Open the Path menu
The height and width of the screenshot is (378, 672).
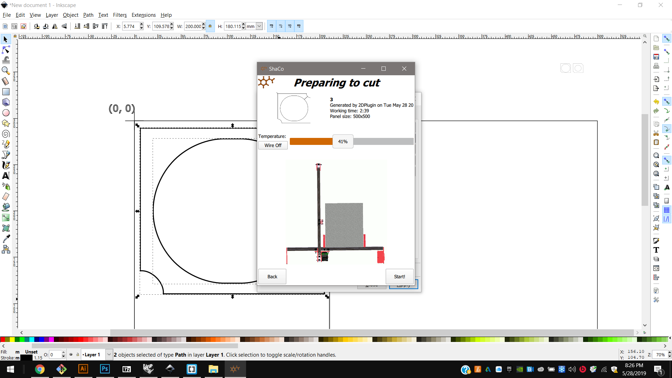88,15
